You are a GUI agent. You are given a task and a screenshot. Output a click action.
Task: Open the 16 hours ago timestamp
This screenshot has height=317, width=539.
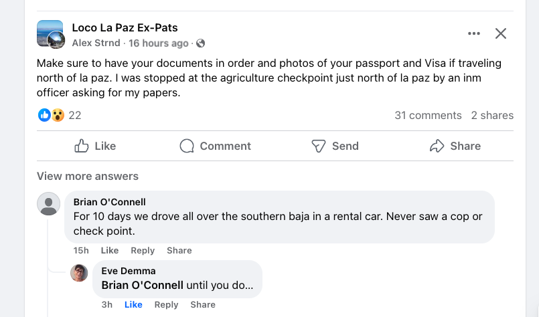(159, 43)
